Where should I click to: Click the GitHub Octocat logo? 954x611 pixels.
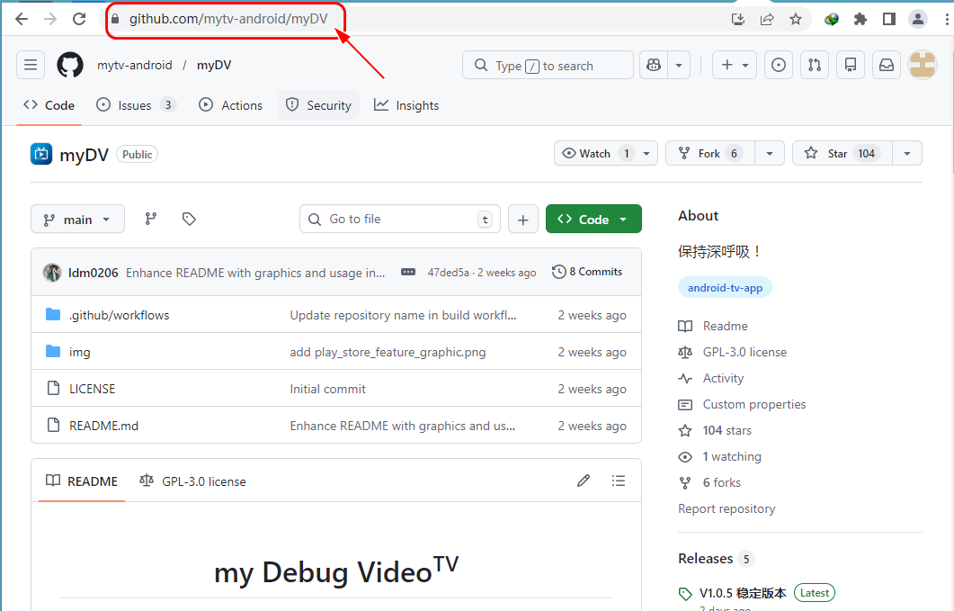[x=70, y=65]
